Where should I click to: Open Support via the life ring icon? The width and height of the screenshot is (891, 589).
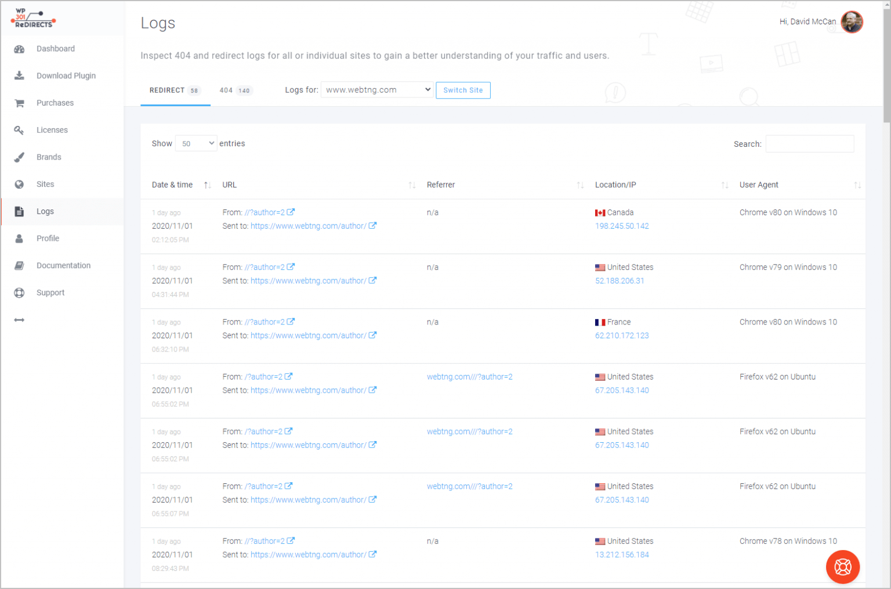click(x=19, y=292)
